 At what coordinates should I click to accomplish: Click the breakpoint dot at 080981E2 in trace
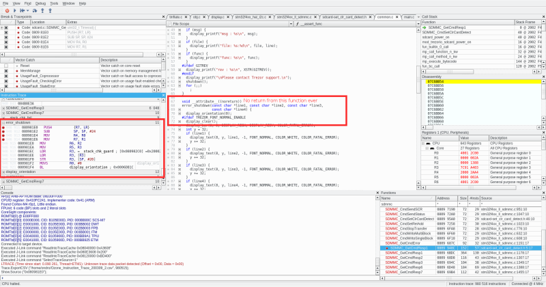[3, 131]
